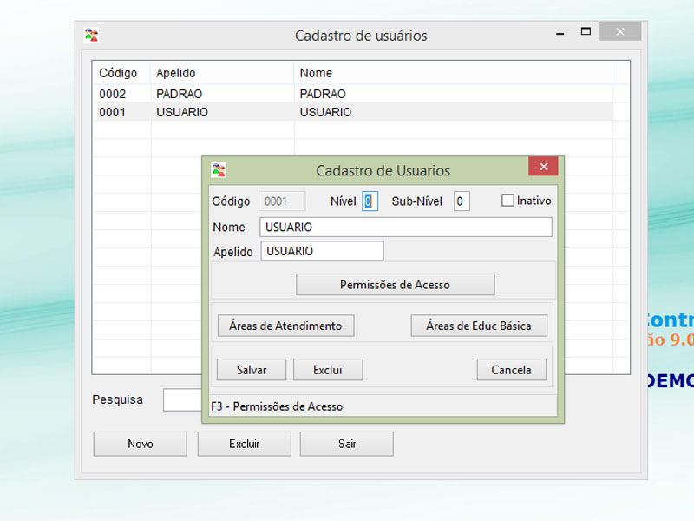
Task: Click the Exclui button in the dialog
Action: pyautogui.click(x=327, y=370)
